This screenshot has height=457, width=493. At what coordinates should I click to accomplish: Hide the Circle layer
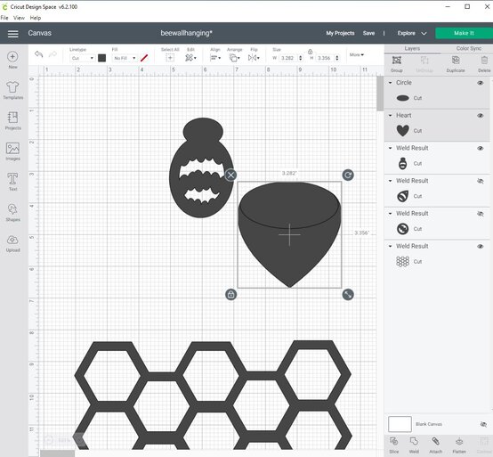click(x=481, y=83)
